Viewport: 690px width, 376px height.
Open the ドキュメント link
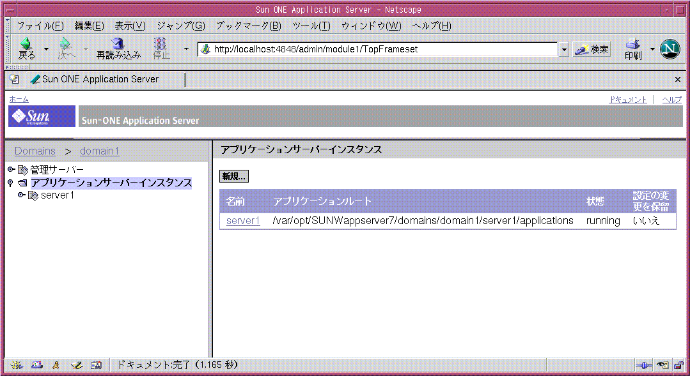pos(628,100)
